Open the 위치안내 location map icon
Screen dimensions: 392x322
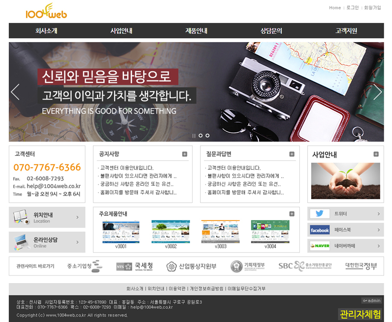click(21, 217)
